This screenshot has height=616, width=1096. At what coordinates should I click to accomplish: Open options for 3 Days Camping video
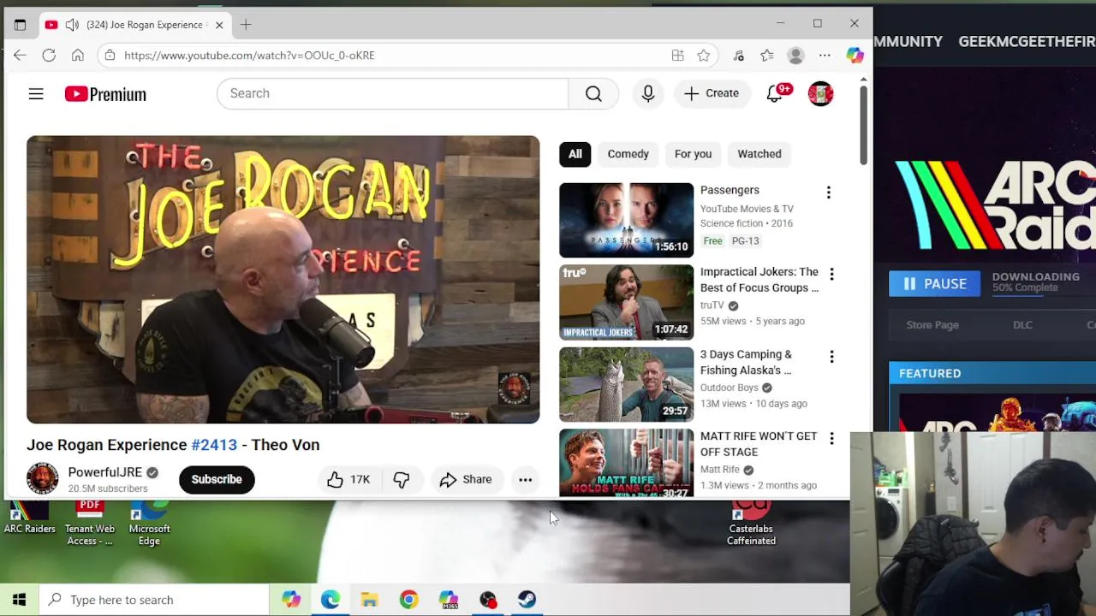[831, 356]
